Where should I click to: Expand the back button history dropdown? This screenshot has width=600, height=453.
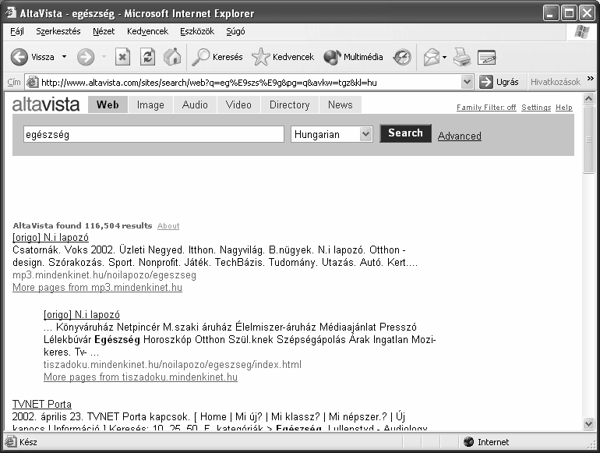click(64, 57)
